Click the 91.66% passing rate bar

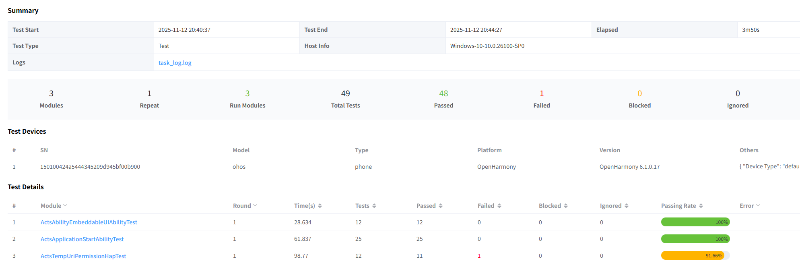[695, 256]
